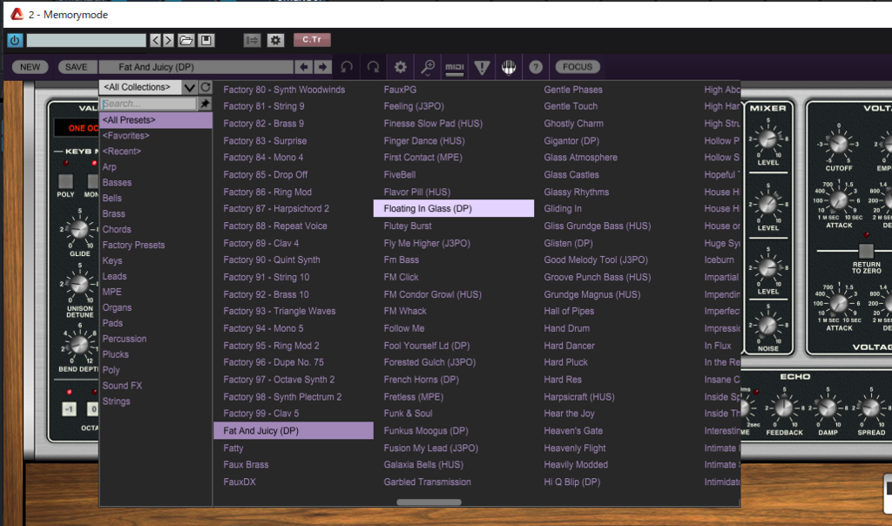Screen dimensions: 892x526
Task: Choose preset Heaven's Gate
Action: click(573, 430)
